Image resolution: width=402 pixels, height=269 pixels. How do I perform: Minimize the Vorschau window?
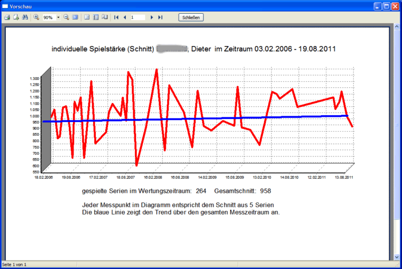(377, 6)
